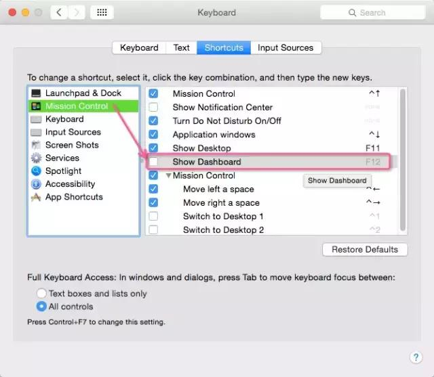The height and width of the screenshot is (377, 434).
Task: Show all preferences grid button
Action: tap(102, 12)
